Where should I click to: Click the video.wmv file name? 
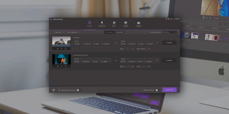[76, 38]
